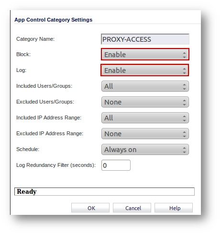Open the Block dropdown set to Enable
This screenshot has height=235, width=221.
point(145,54)
